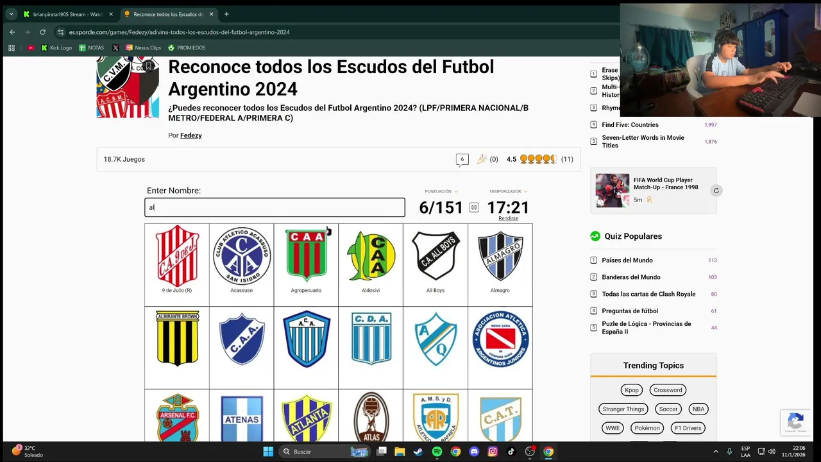821x462 pixels.
Task: Open the YouTube bookmark icon
Action: [x=31, y=47]
